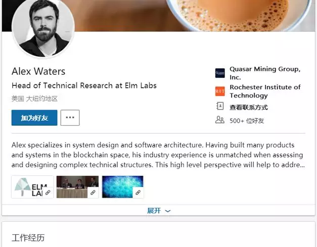317x247 pixels.
Task: Click the Quasar Mining Group logo icon
Action: [x=220, y=73]
